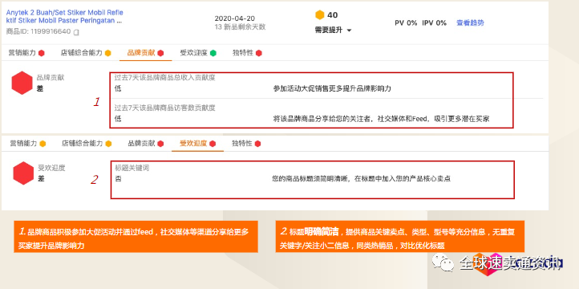The height and width of the screenshot is (289, 579).
Task: Click 低 value under 总收入贡献度
Action: coord(117,88)
